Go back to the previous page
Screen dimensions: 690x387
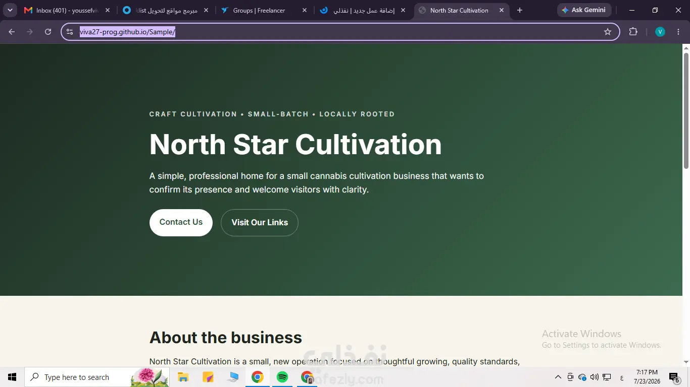click(12, 32)
